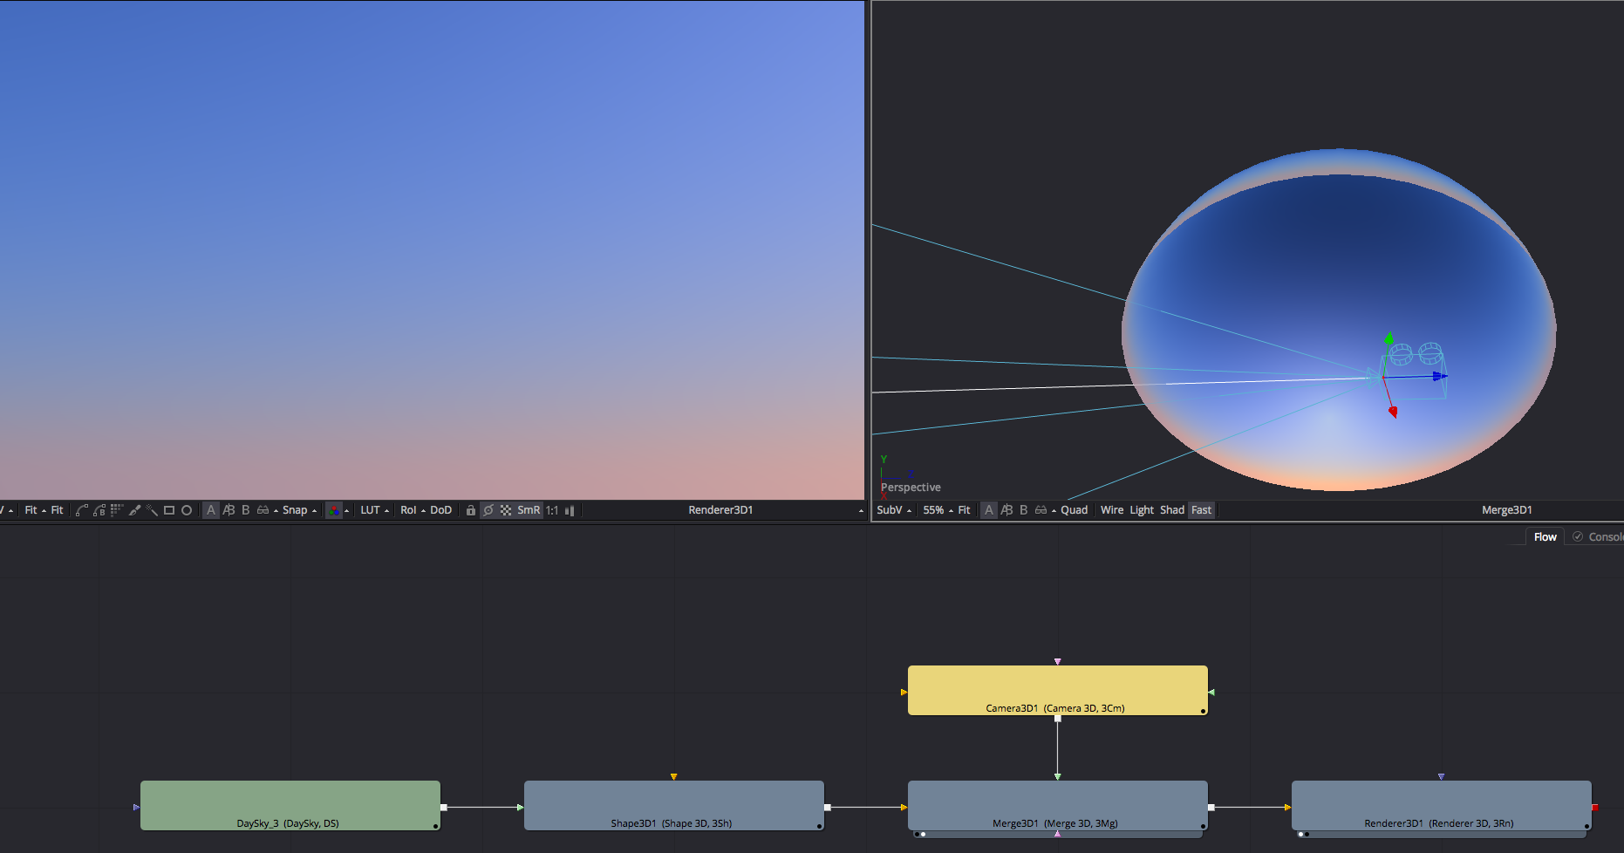Toggle stereo glasses in Merge3D1 viewer
This screenshot has height=853, width=1624.
[1041, 510]
